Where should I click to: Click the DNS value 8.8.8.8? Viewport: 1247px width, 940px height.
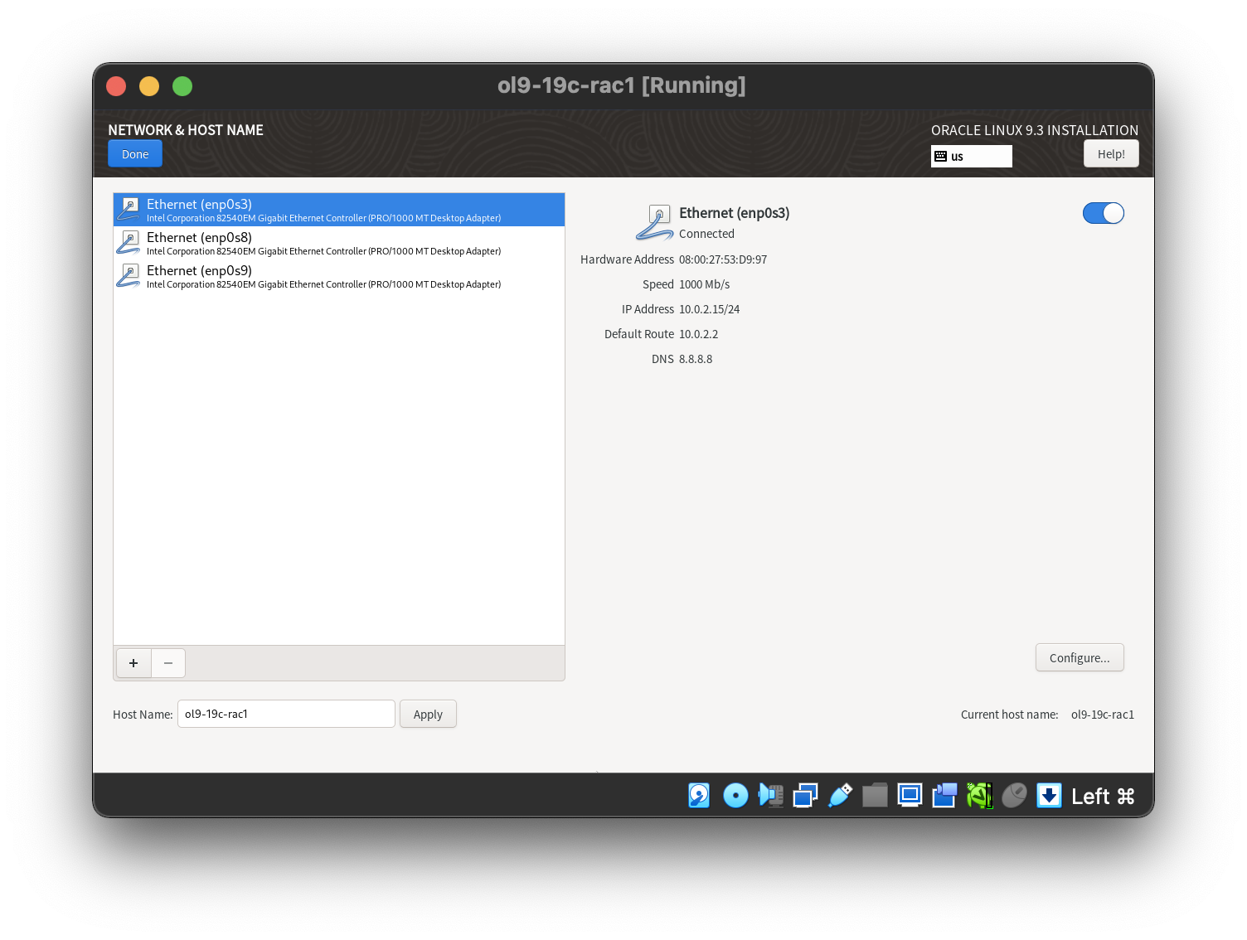696,359
